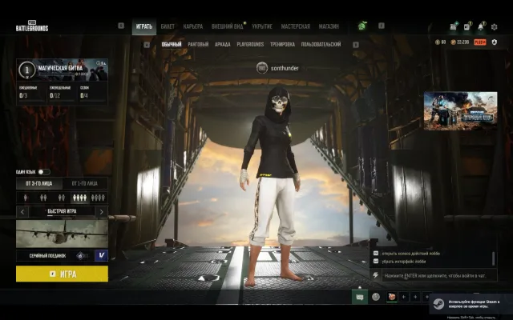Open the МАГАЗИН tab
The height and width of the screenshot is (320, 513).
[329, 26]
